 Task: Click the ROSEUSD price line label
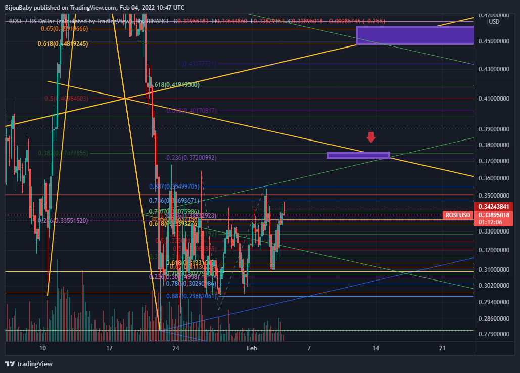click(458, 215)
